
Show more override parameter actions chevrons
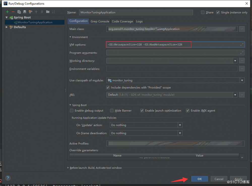point(242,158)
